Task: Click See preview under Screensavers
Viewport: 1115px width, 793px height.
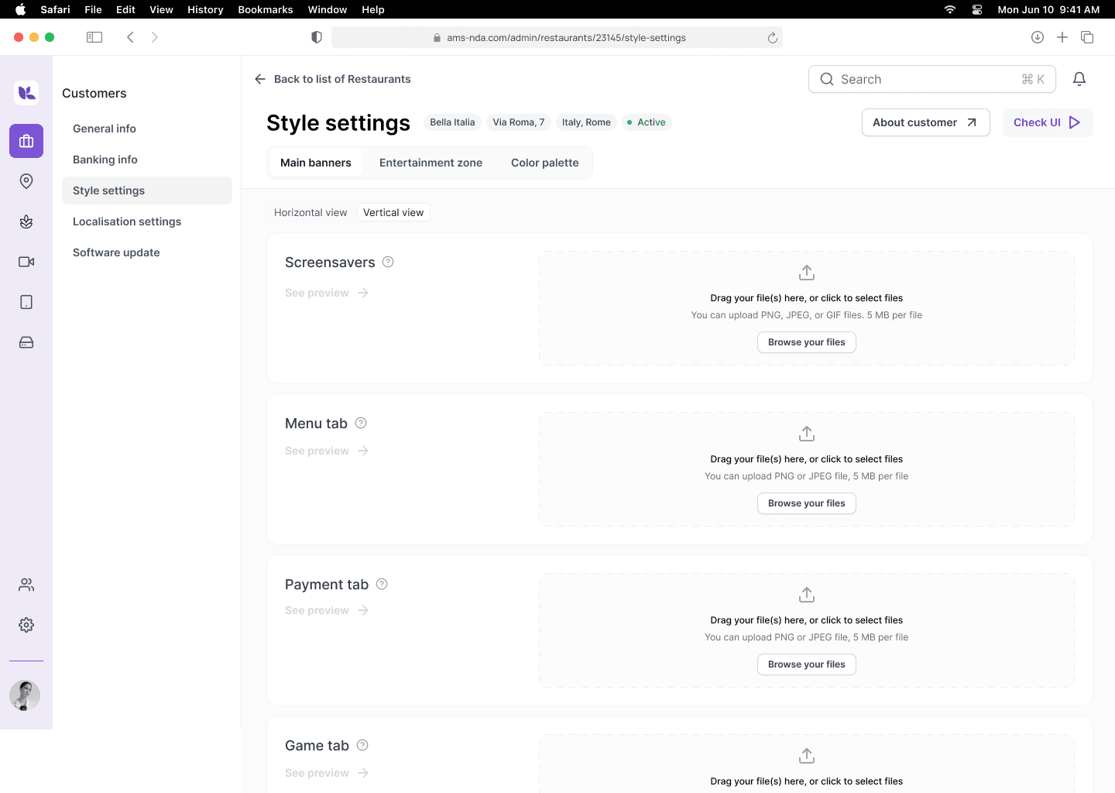Action: tap(327, 293)
